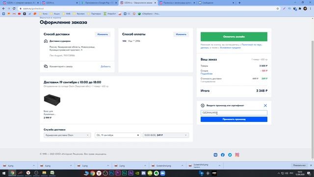314x177 pixels.
Task: Open OBS Studio from the taskbar
Action: coord(105,173)
